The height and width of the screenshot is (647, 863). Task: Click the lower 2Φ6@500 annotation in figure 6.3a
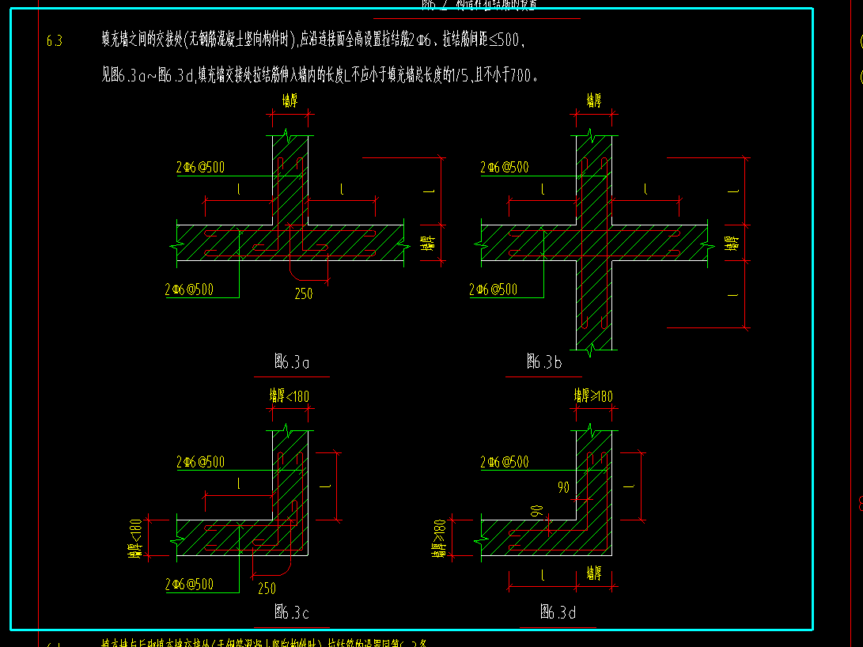coord(189,289)
